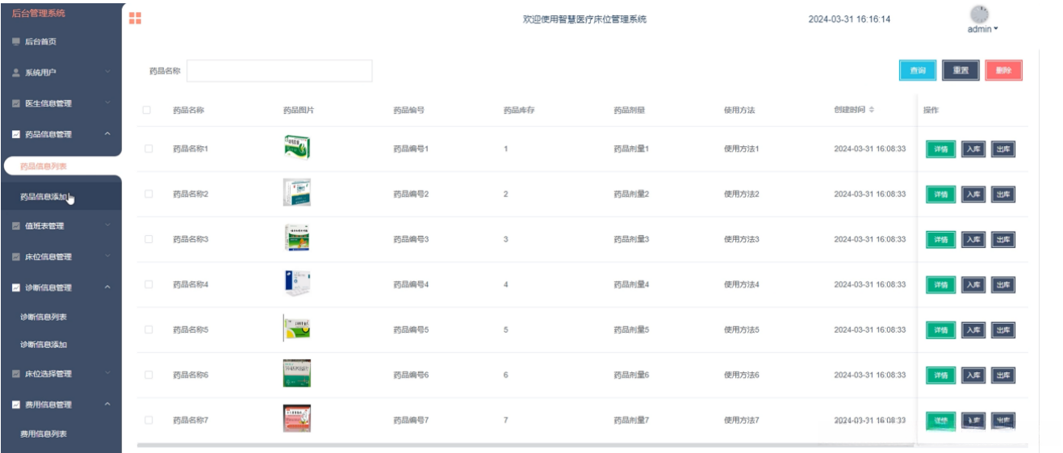Viewport: 1063px width, 453px height.
Task: Click the 药品库存 column header
Action: [518, 110]
